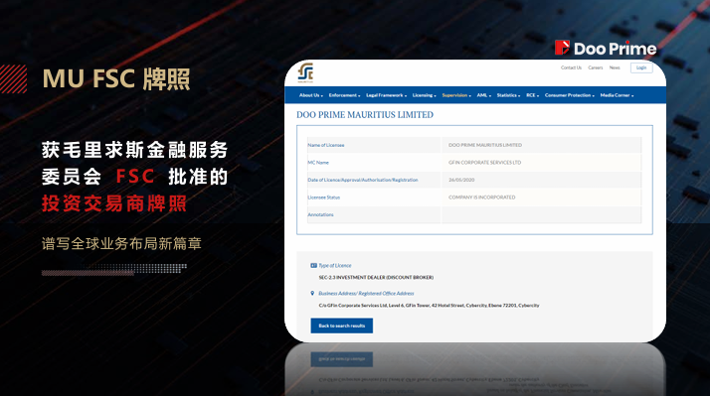This screenshot has width=710, height=396.
Task: Click the Login button
Action: tap(641, 67)
